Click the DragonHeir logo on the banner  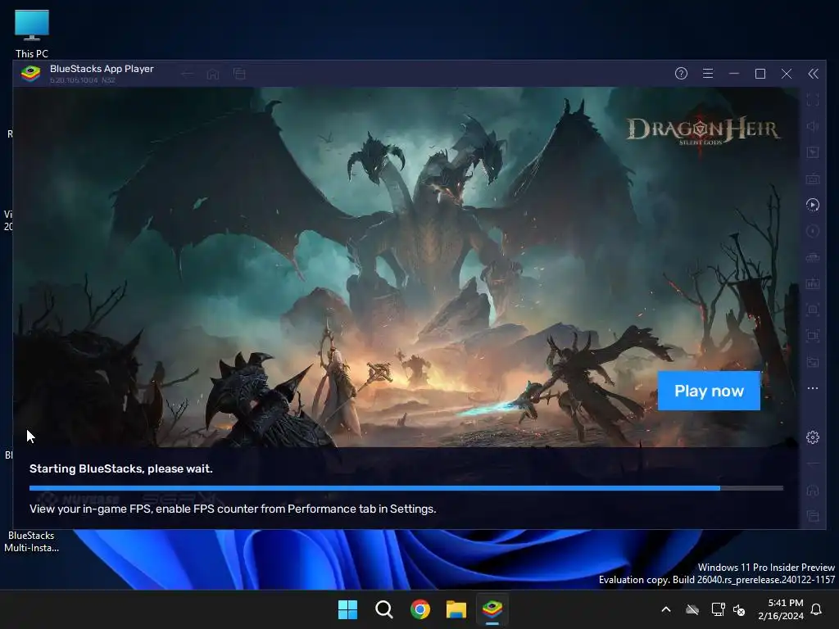tap(702, 131)
